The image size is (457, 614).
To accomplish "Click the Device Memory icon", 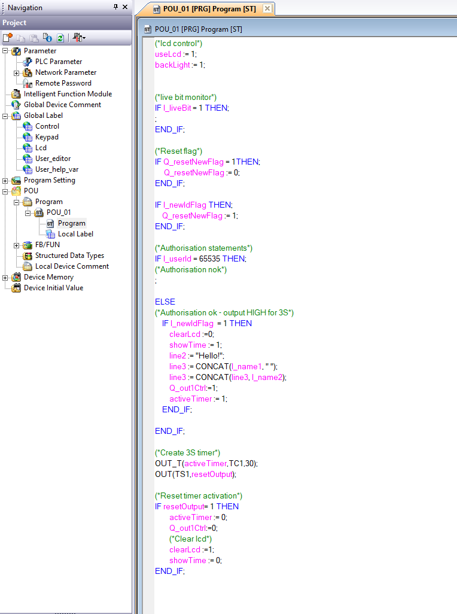I will (16, 277).
